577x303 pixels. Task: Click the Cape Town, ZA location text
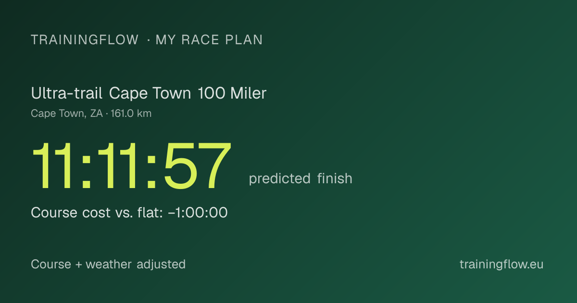tap(66, 114)
